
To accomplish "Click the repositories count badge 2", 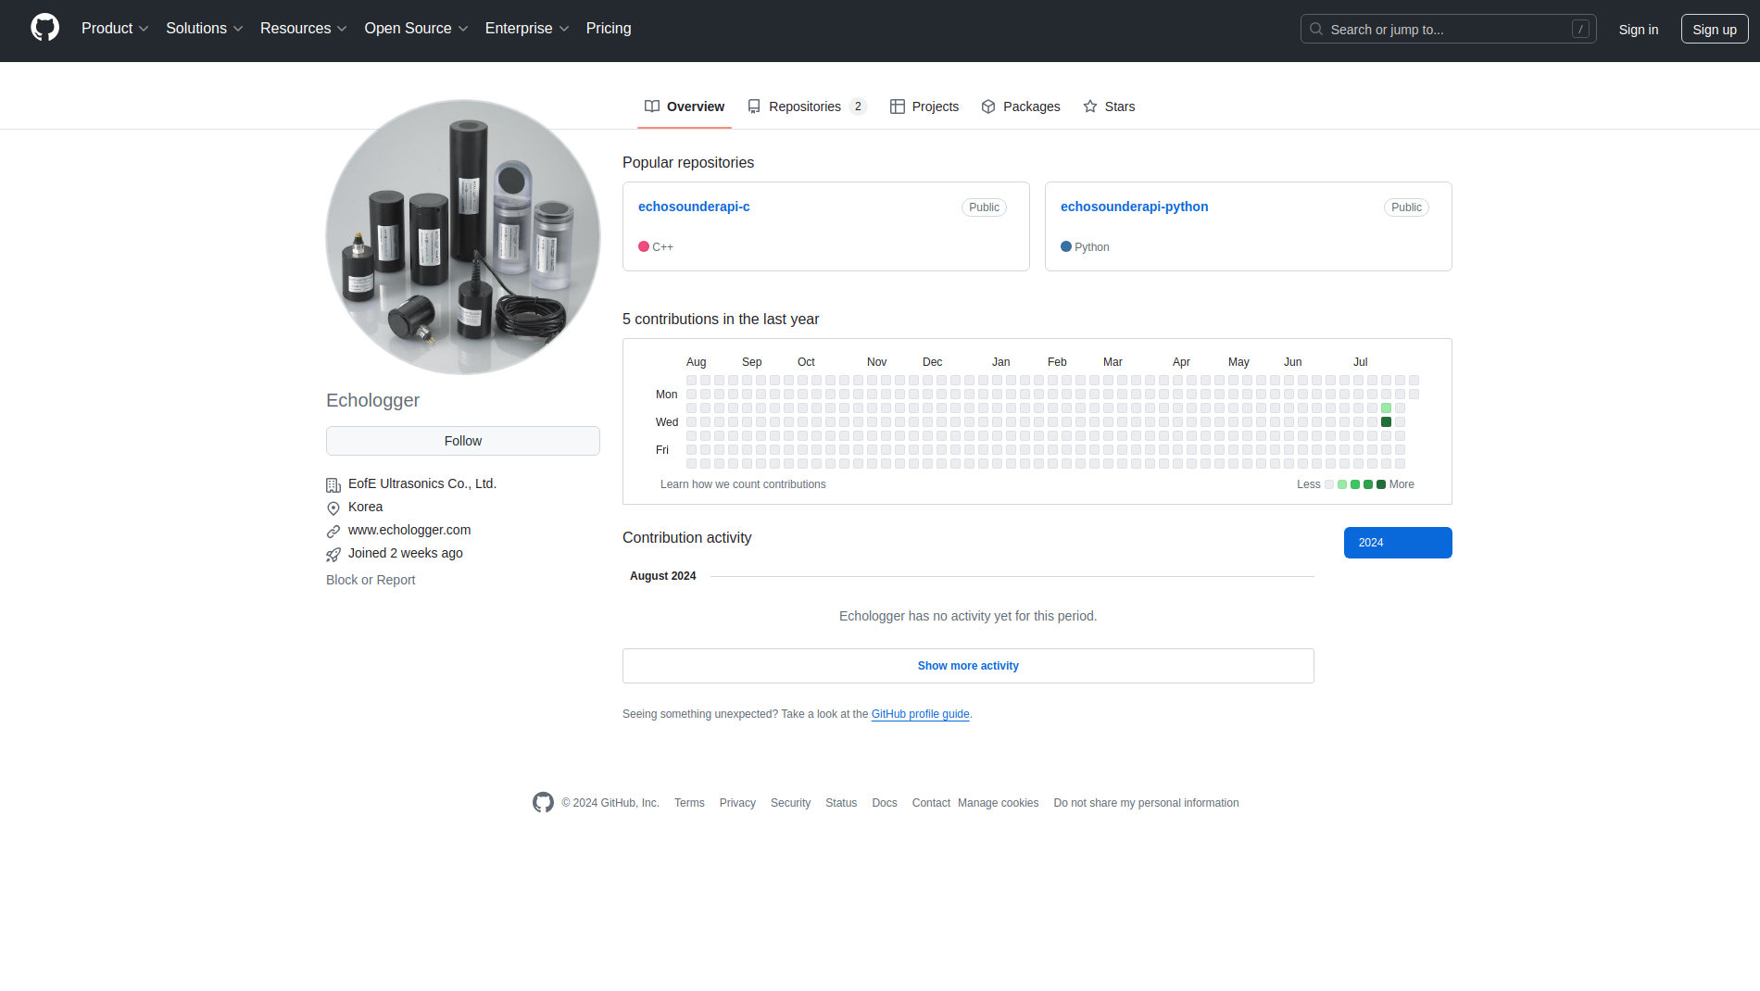I will [858, 107].
